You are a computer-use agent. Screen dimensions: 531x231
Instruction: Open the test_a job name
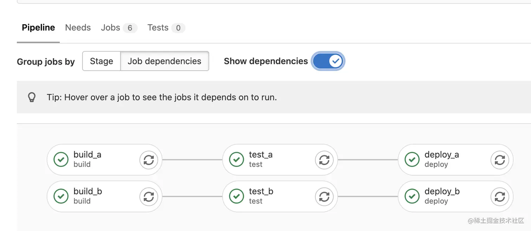pyautogui.click(x=261, y=155)
